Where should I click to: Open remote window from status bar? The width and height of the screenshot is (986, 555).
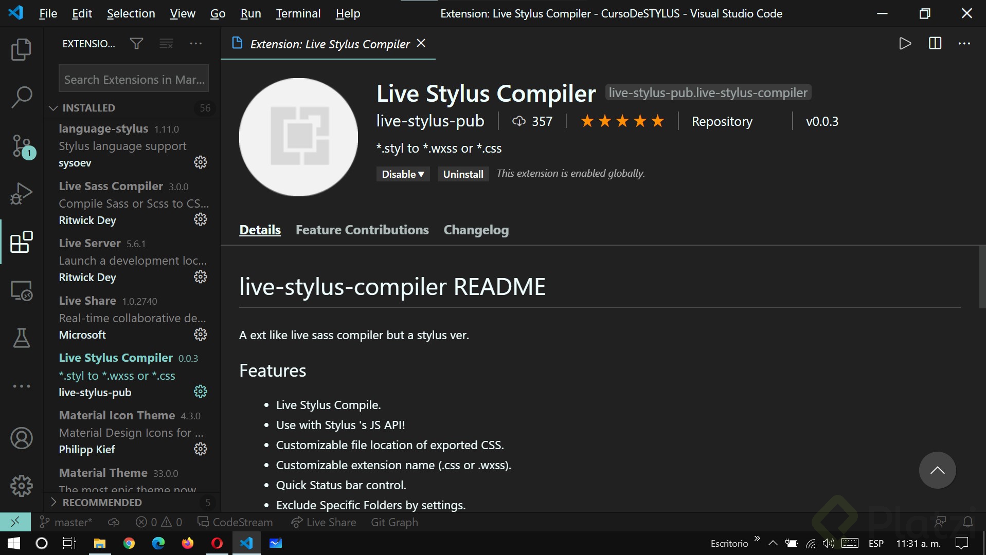click(15, 522)
